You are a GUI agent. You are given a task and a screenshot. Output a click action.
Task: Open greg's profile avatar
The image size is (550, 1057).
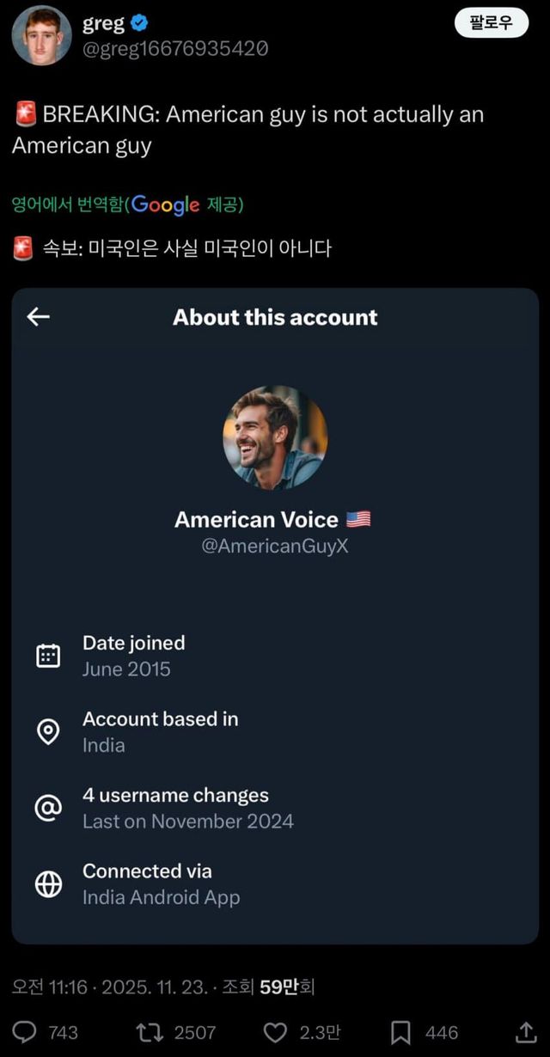pyautogui.click(x=40, y=36)
